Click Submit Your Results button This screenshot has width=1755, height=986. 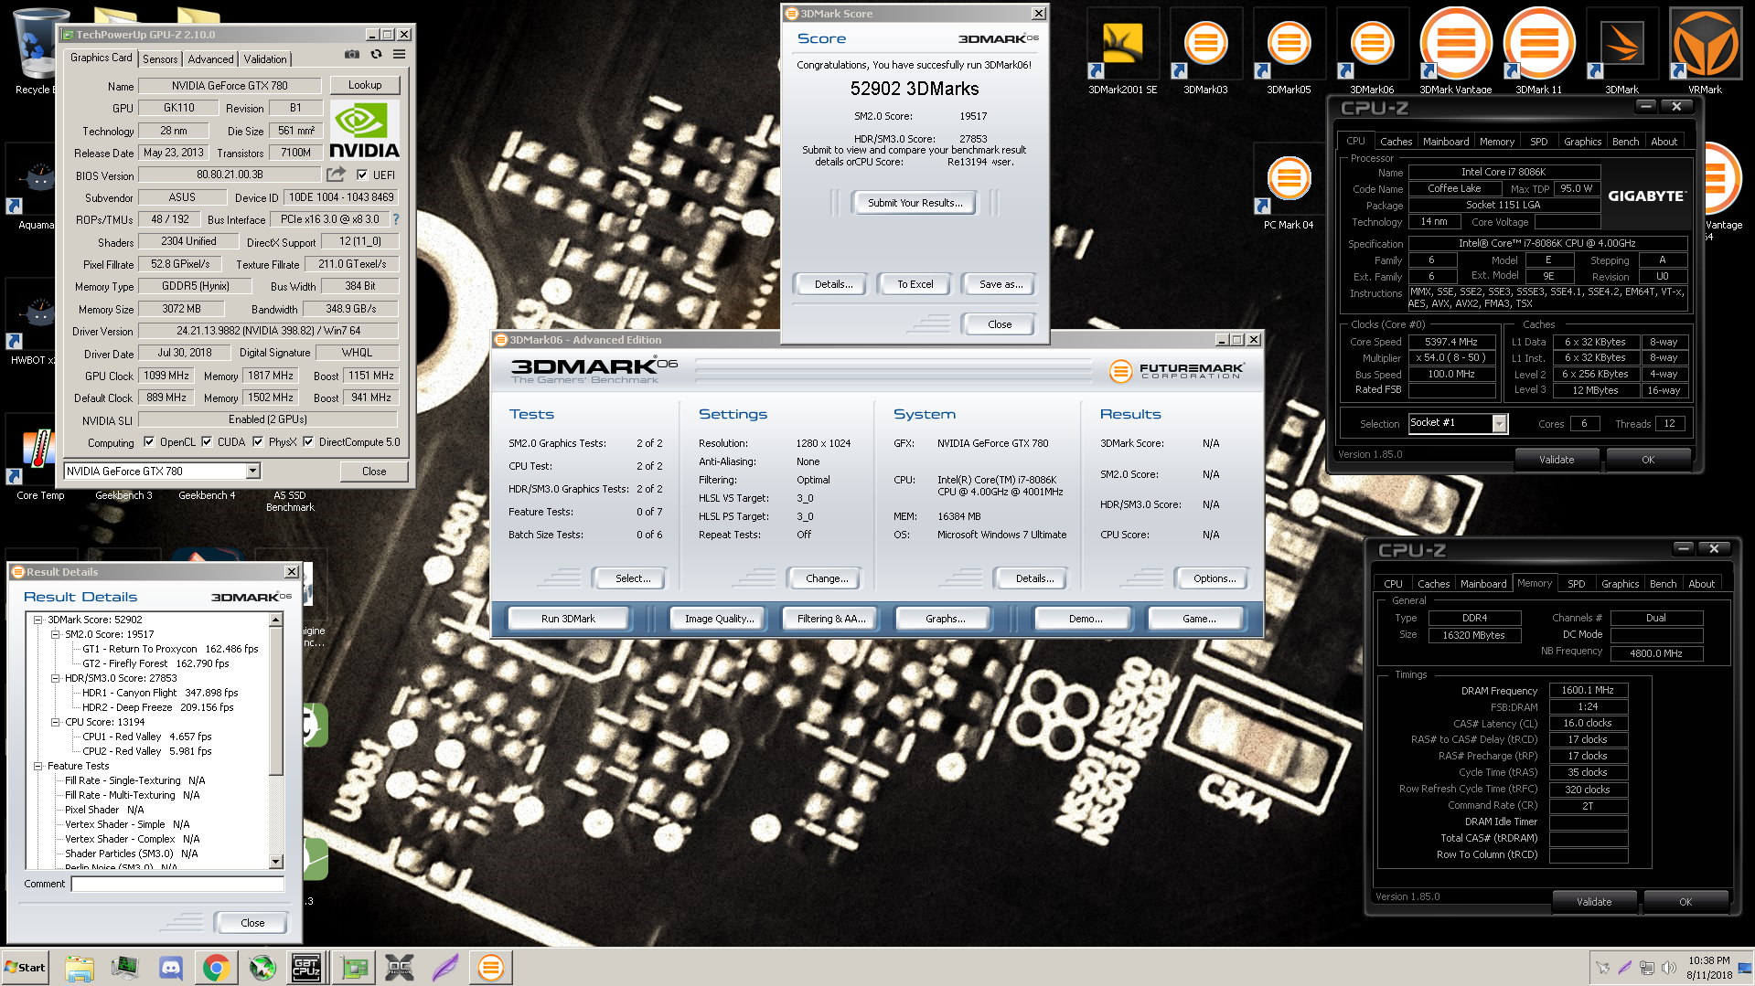click(915, 203)
